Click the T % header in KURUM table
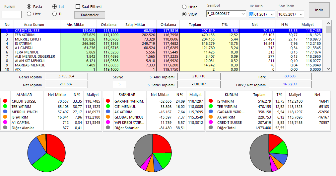Screen dimensions: 336x176 coord(279,95)
